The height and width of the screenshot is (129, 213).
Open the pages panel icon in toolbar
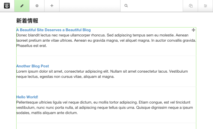click(x=191, y=6)
